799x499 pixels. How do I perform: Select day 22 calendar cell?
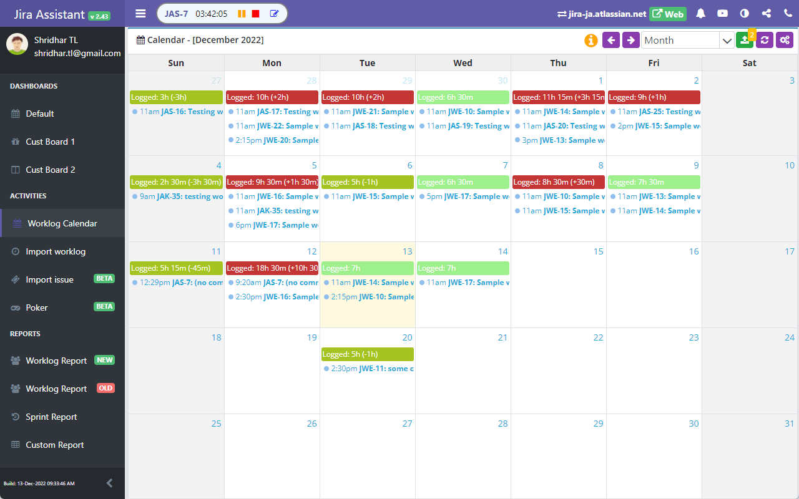(x=559, y=371)
